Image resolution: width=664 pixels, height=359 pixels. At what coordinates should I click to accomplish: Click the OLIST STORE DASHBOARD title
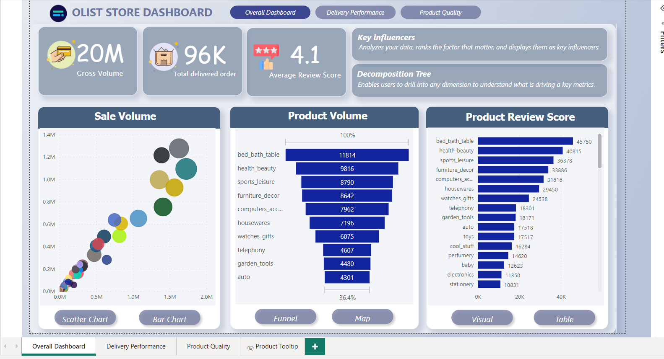click(142, 13)
